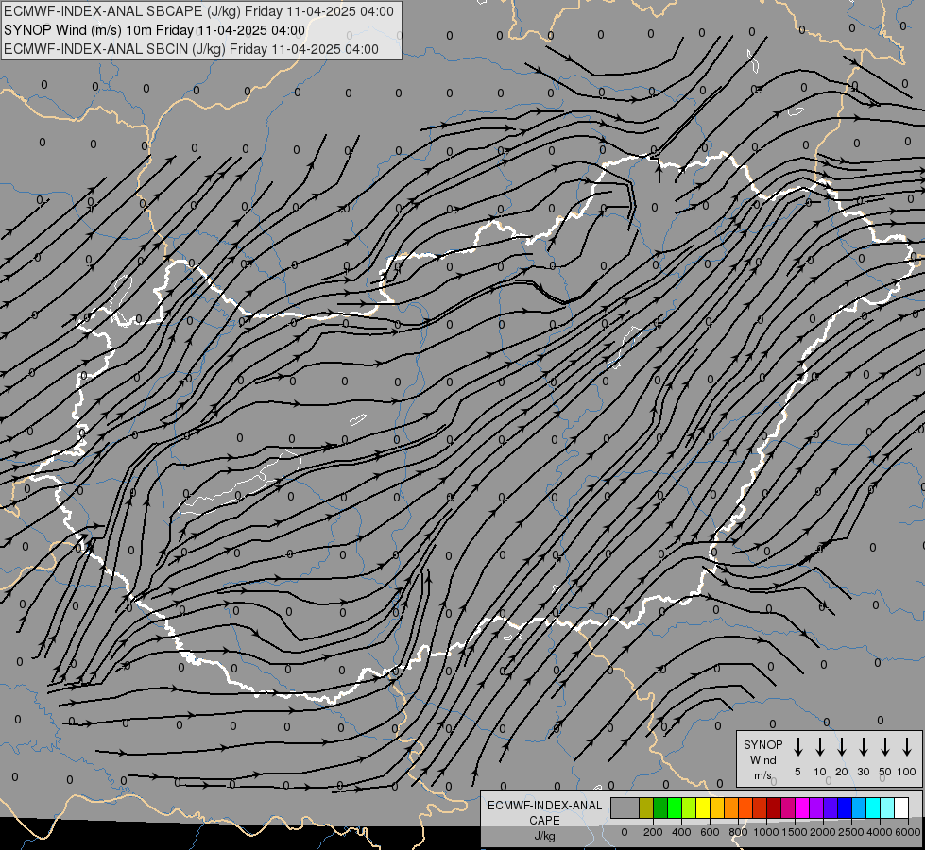Click the SBCIN title line in the header

click(x=191, y=49)
